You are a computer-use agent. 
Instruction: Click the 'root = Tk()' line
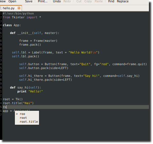click(13, 99)
